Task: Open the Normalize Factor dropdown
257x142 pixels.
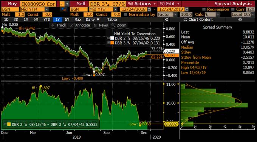Action: [x=175, y=15]
